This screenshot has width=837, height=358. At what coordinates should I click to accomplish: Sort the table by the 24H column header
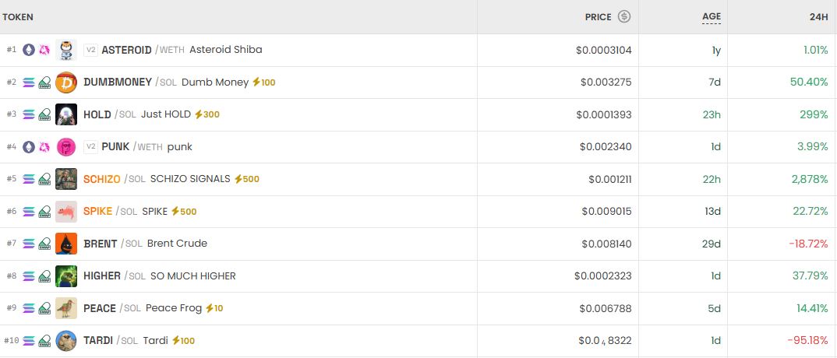point(818,16)
